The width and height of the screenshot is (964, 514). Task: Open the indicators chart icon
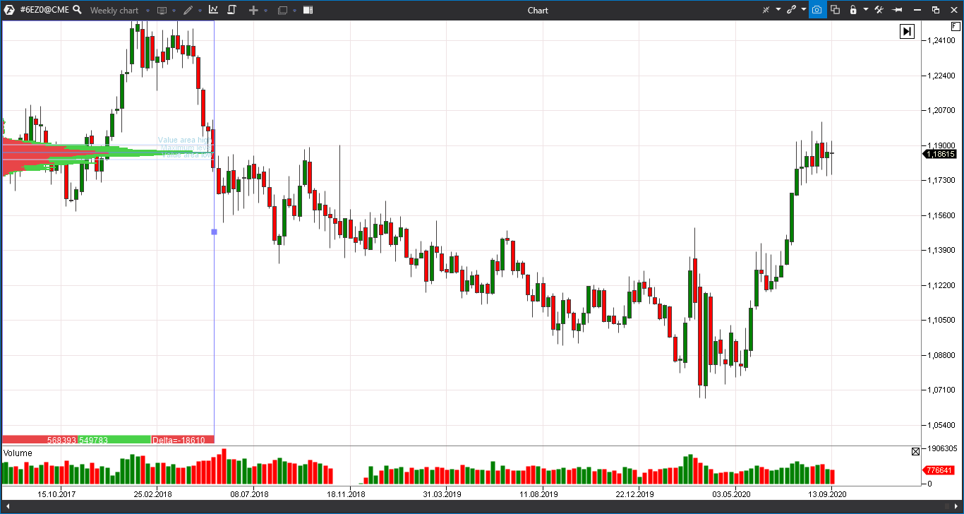click(x=214, y=10)
